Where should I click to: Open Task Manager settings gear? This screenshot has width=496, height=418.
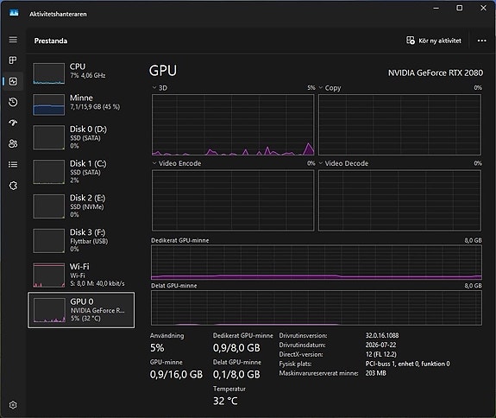pyautogui.click(x=13, y=405)
